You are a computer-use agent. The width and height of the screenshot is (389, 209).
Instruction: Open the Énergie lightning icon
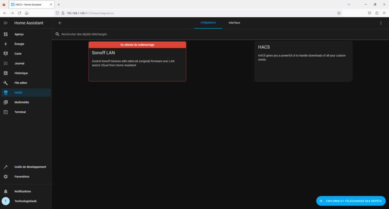[6, 44]
